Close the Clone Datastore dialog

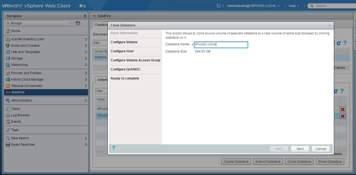(x=329, y=25)
